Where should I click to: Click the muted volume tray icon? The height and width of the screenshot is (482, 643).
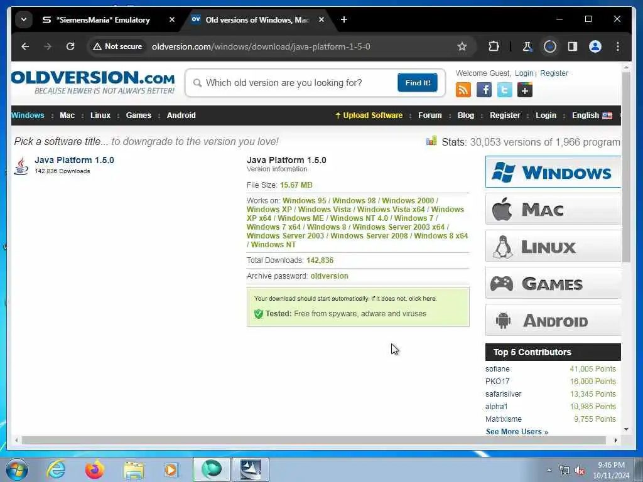tap(580, 471)
